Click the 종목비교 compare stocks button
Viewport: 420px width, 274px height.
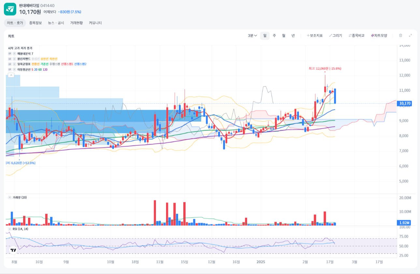click(357, 36)
